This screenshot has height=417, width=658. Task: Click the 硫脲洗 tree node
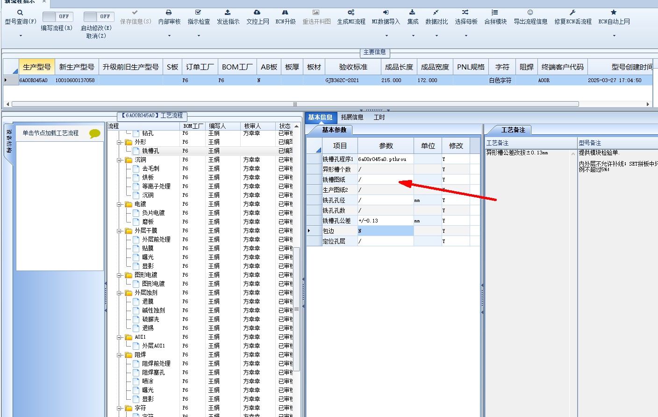click(150, 320)
